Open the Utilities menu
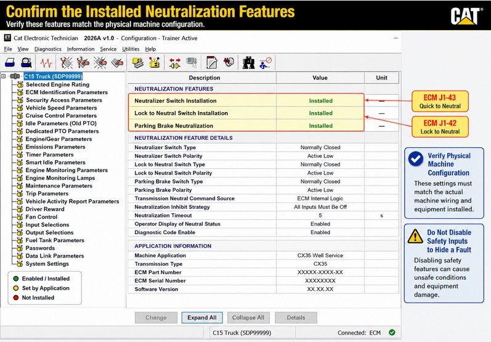The width and height of the screenshot is (491, 342). [131, 49]
